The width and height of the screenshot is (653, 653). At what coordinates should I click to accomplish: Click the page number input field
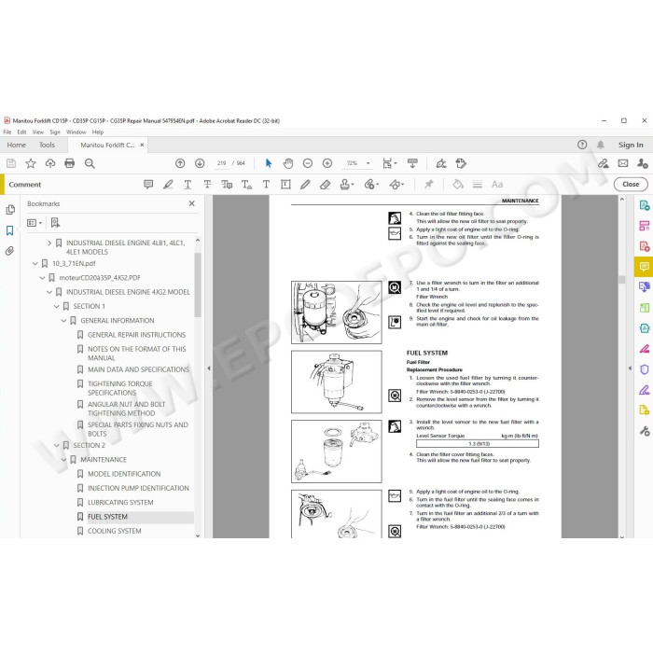click(222, 163)
